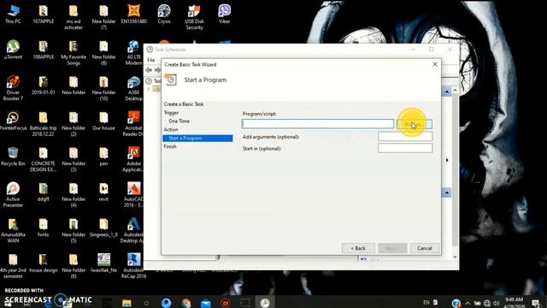The height and width of the screenshot is (308, 547).
Task: Click the Cancel button in wizard
Action: (x=424, y=248)
